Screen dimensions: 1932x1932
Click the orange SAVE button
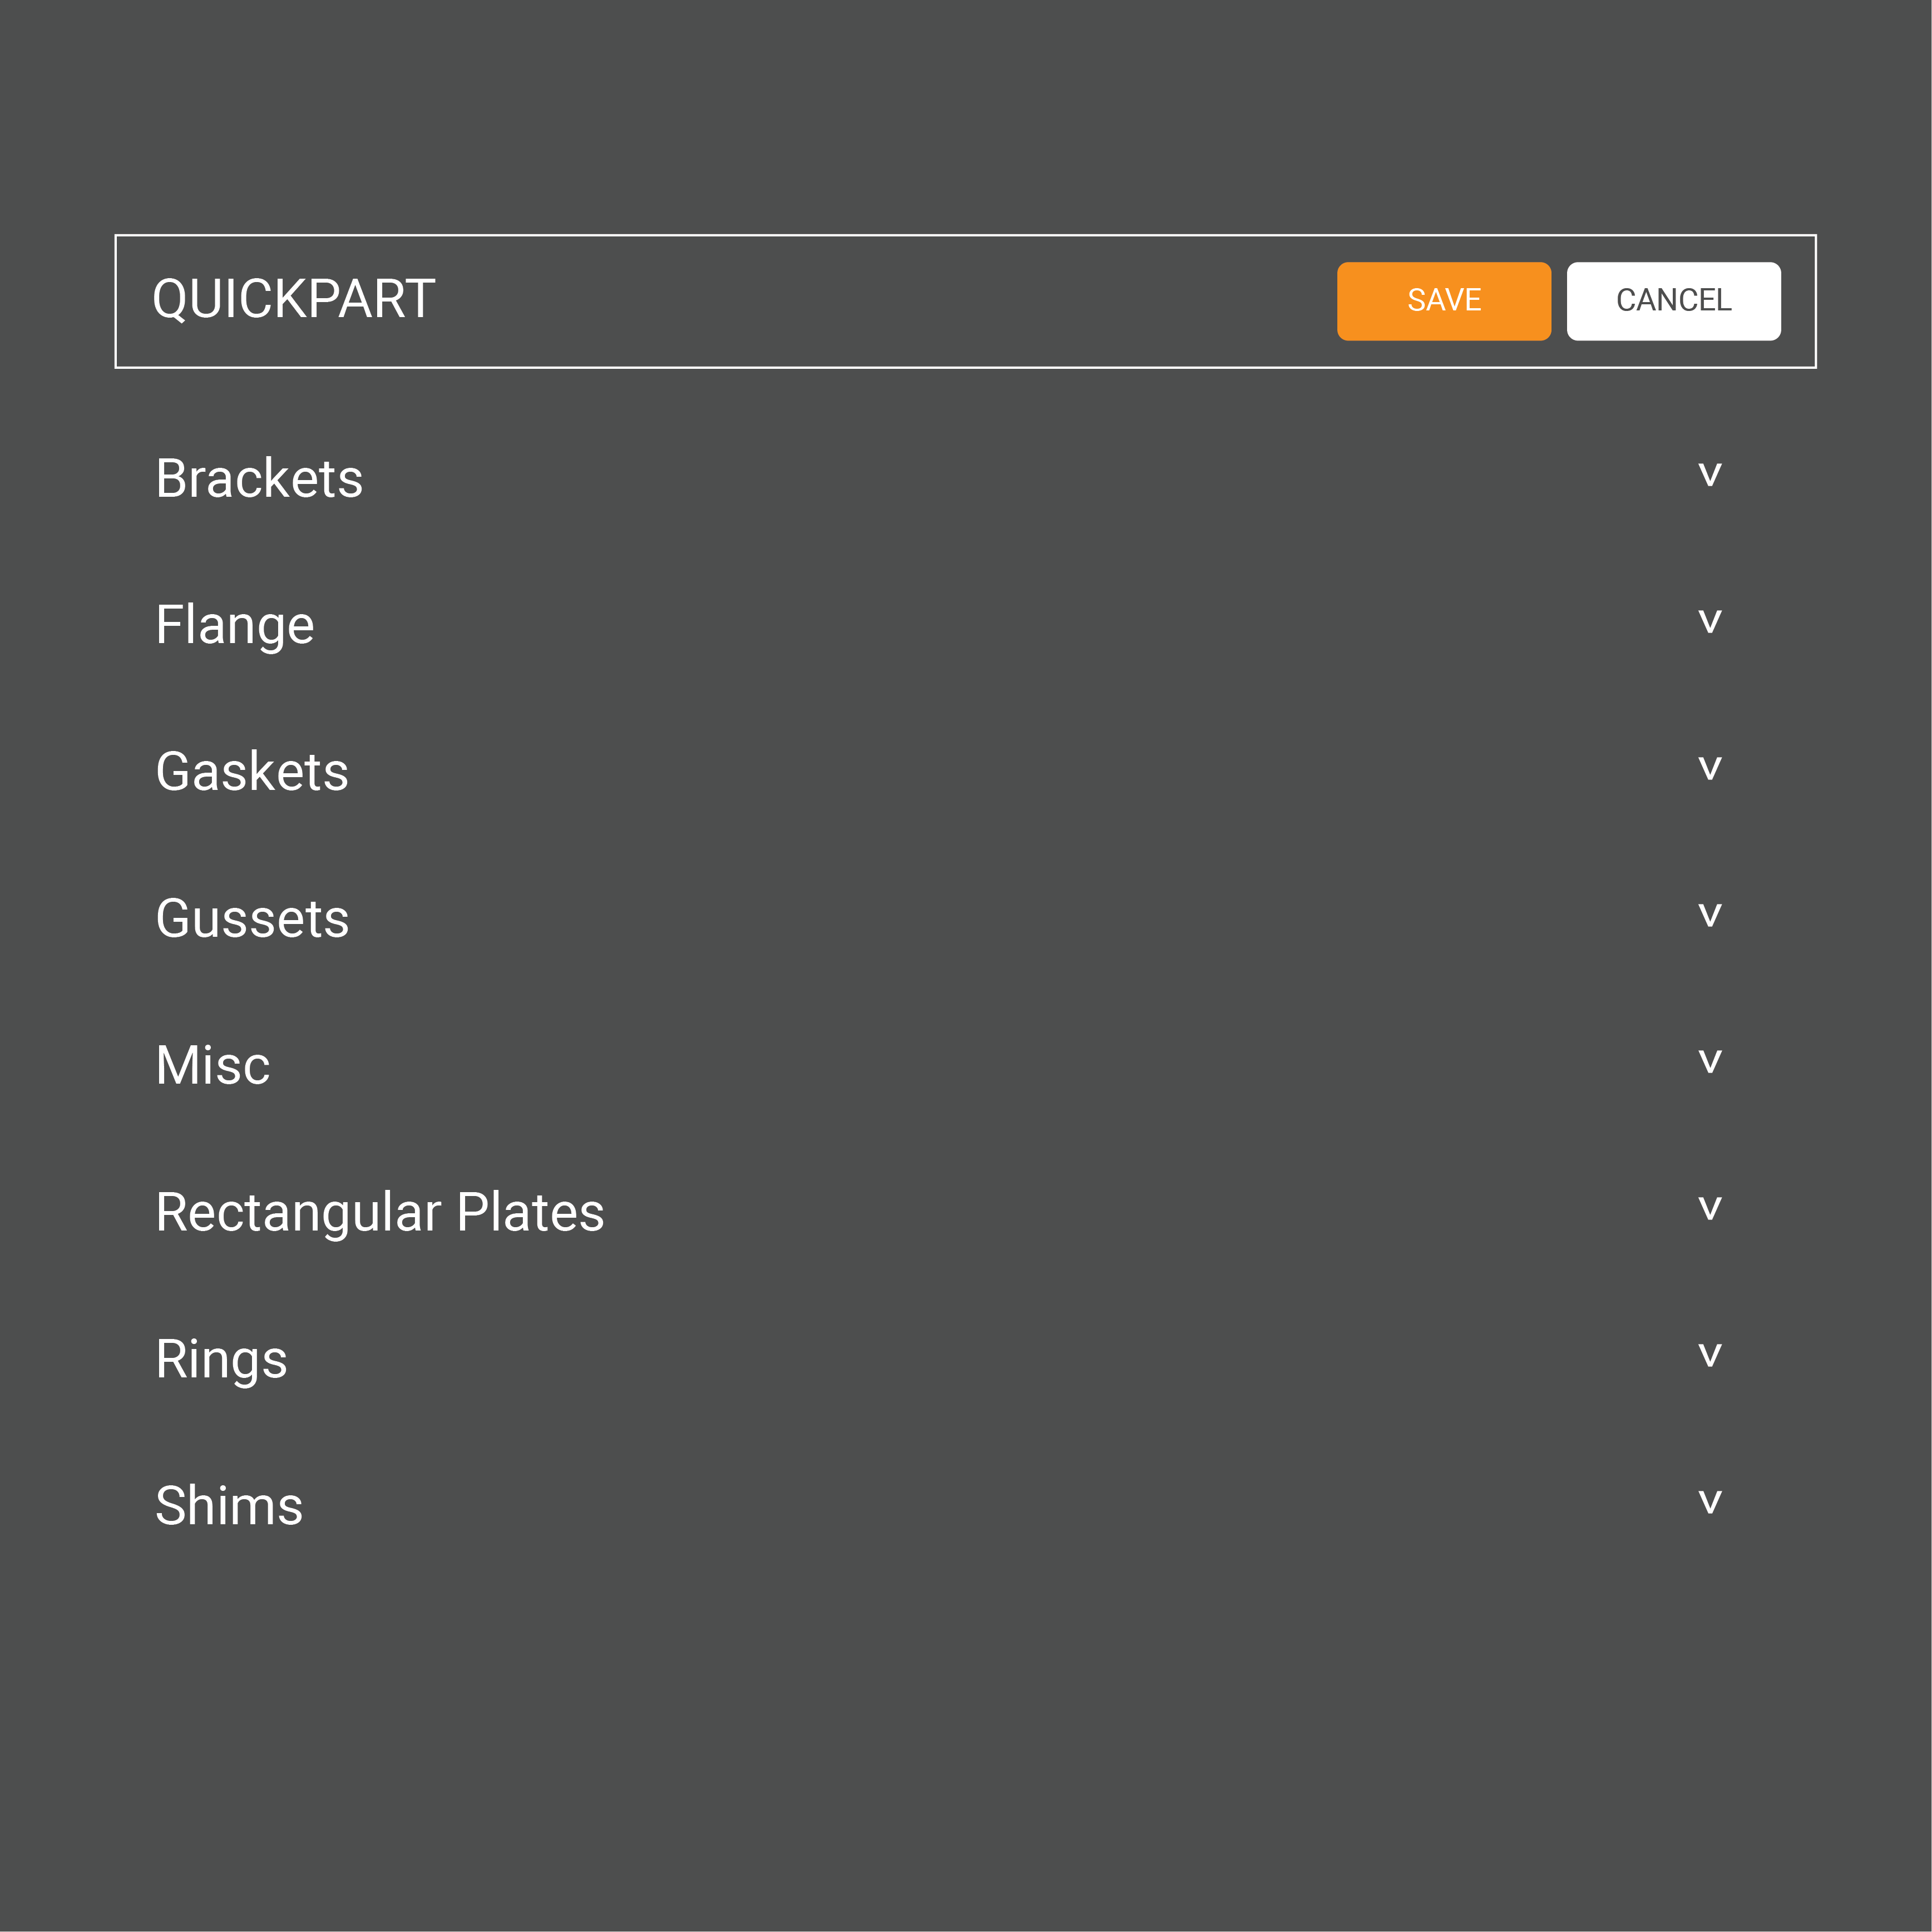pos(1443,301)
